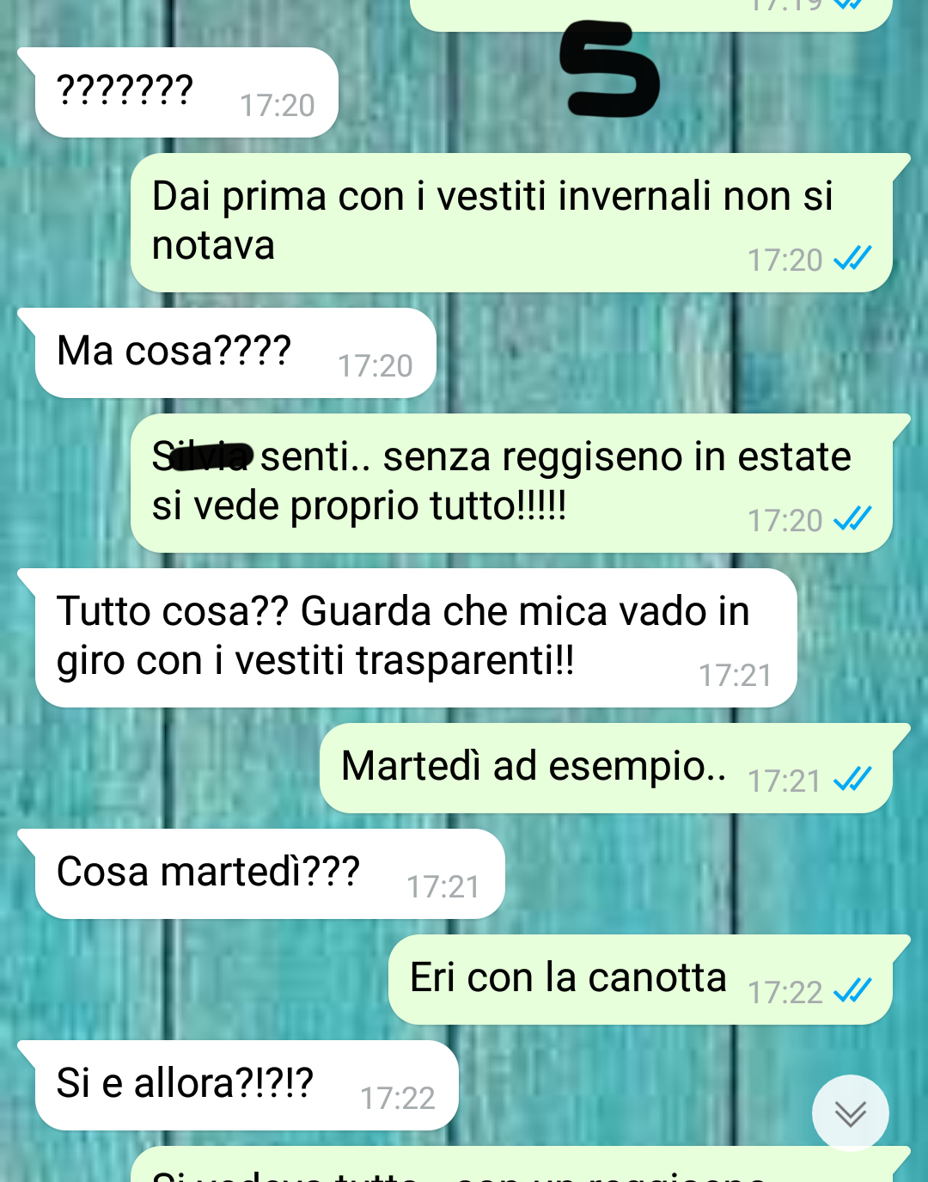The image size is (928, 1182).
Task: Tap the scroll-to-bottom chevron button
Action: pos(850,1113)
